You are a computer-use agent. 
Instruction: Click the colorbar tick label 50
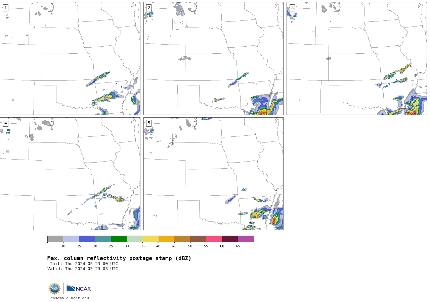[190, 246]
